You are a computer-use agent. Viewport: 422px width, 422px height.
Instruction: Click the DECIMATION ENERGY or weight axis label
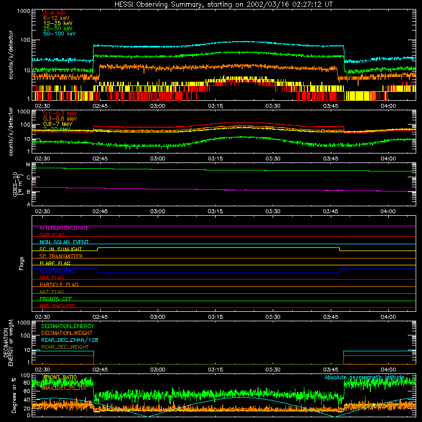pyautogui.click(x=8, y=343)
